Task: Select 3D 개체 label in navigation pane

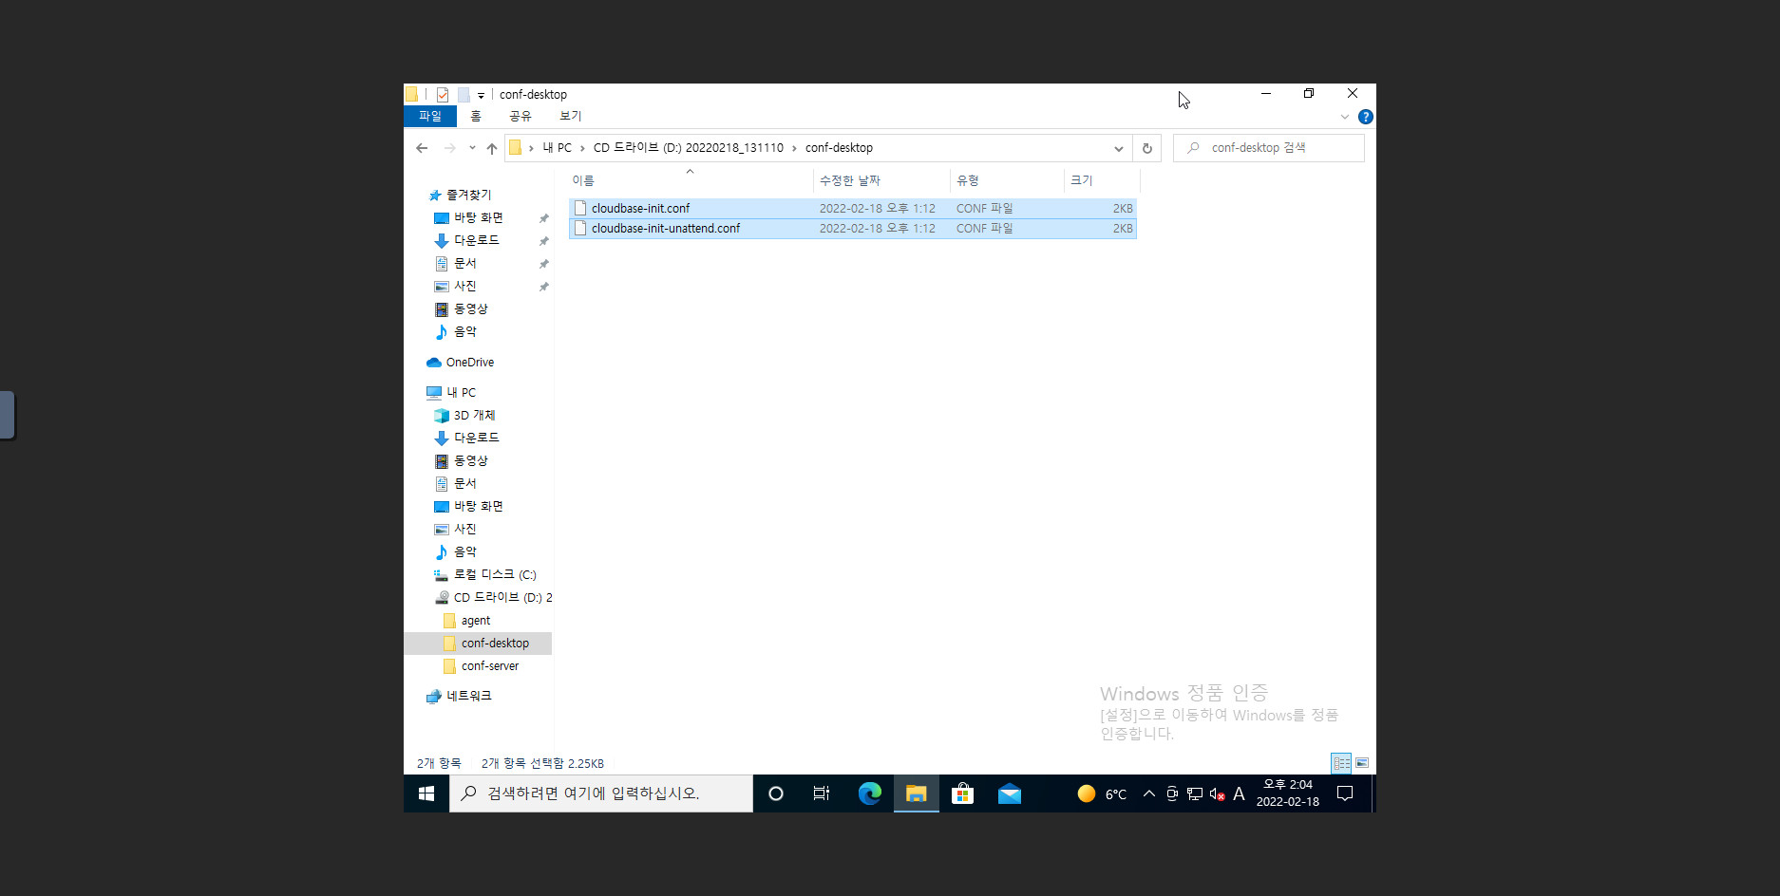Action: pos(474,416)
